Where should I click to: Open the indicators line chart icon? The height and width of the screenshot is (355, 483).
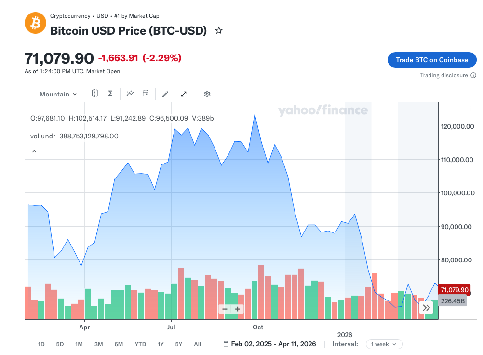point(130,94)
